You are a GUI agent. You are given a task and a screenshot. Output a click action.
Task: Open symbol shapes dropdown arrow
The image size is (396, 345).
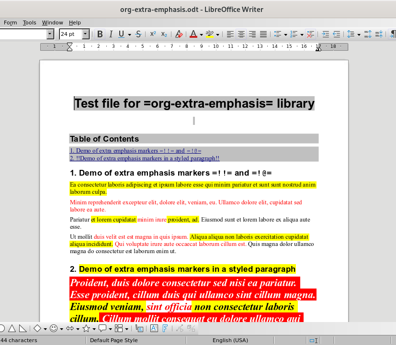(x=61, y=329)
